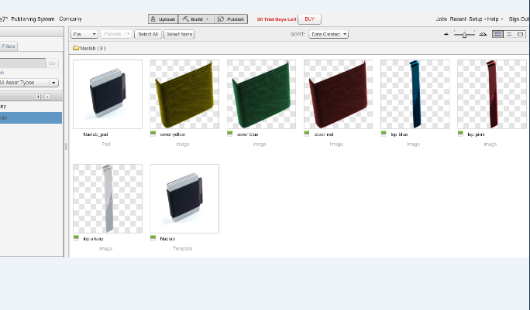Open the Build dropdown menu
This screenshot has width=530, height=310.
tap(196, 19)
